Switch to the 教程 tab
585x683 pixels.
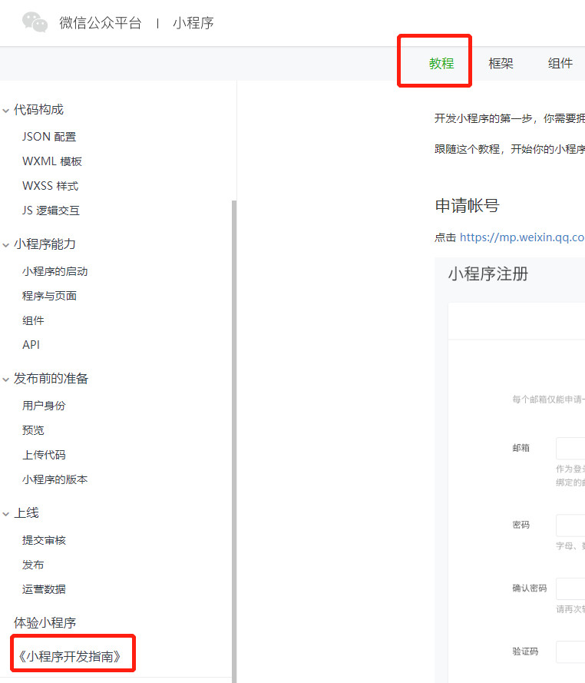pyautogui.click(x=441, y=64)
